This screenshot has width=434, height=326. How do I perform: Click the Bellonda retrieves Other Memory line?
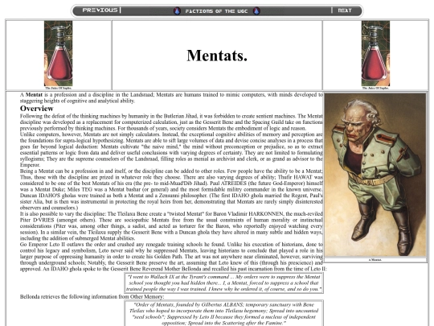[x=92, y=296]
